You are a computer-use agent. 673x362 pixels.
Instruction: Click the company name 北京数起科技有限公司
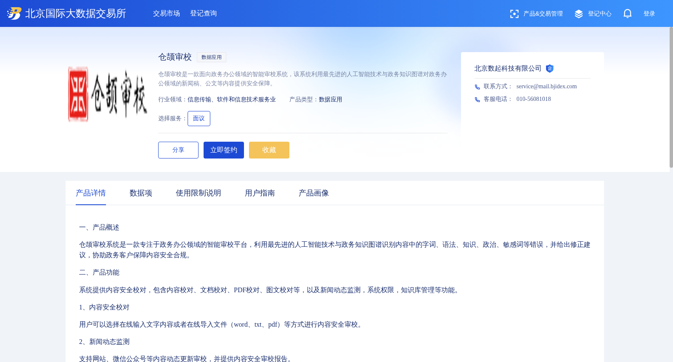pyautogui.click(x=508, y=69)
